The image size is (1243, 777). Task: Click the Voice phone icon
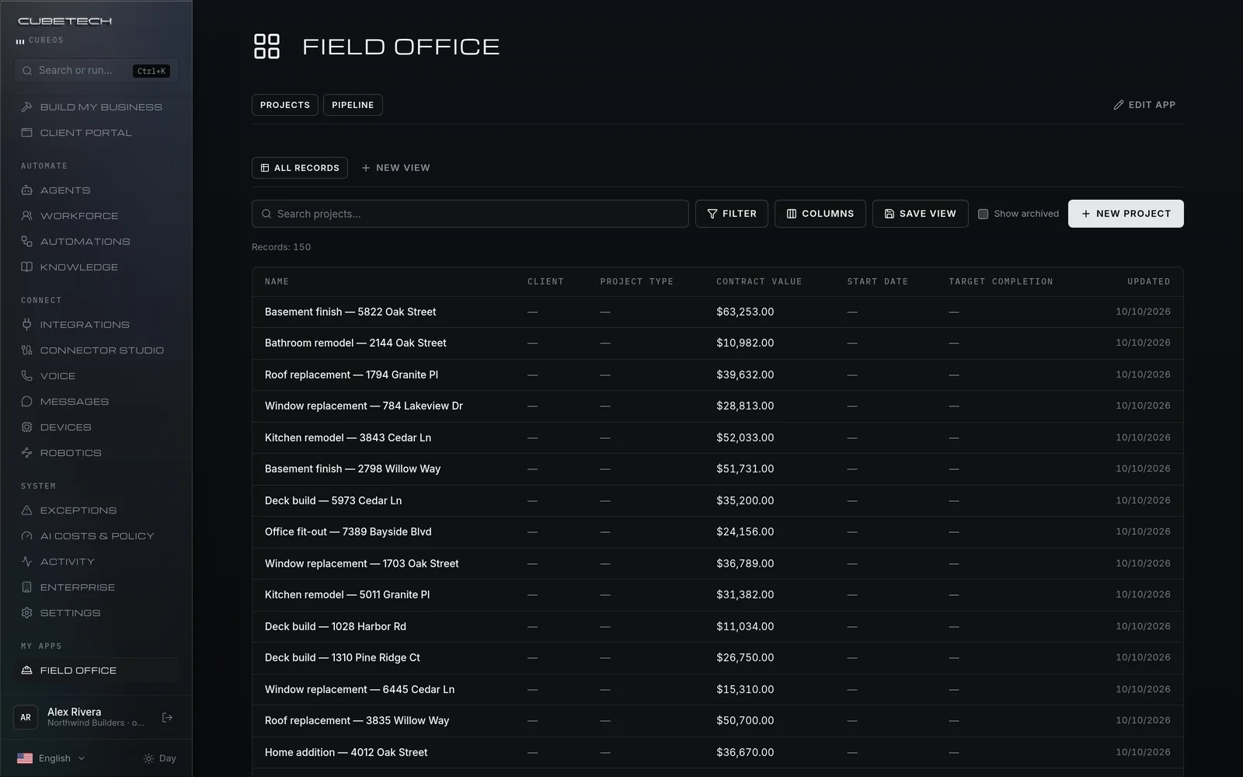click(x=26, y=376)
